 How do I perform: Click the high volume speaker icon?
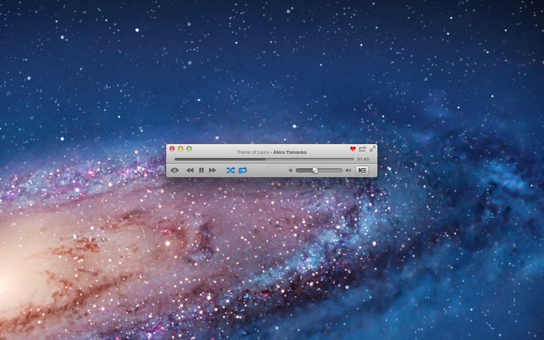(x=348, y=170)
